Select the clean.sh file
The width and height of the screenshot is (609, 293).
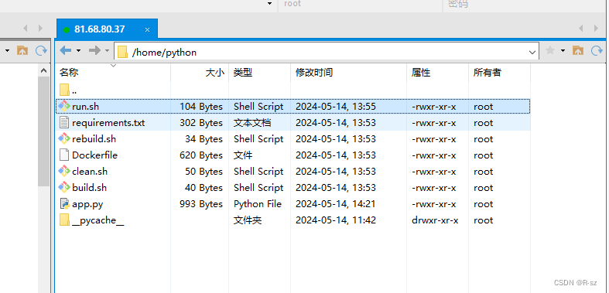293,172
